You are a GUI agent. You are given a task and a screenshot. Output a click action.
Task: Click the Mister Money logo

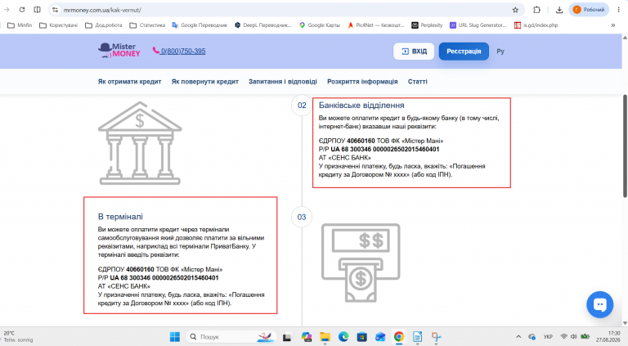point(119,51)
